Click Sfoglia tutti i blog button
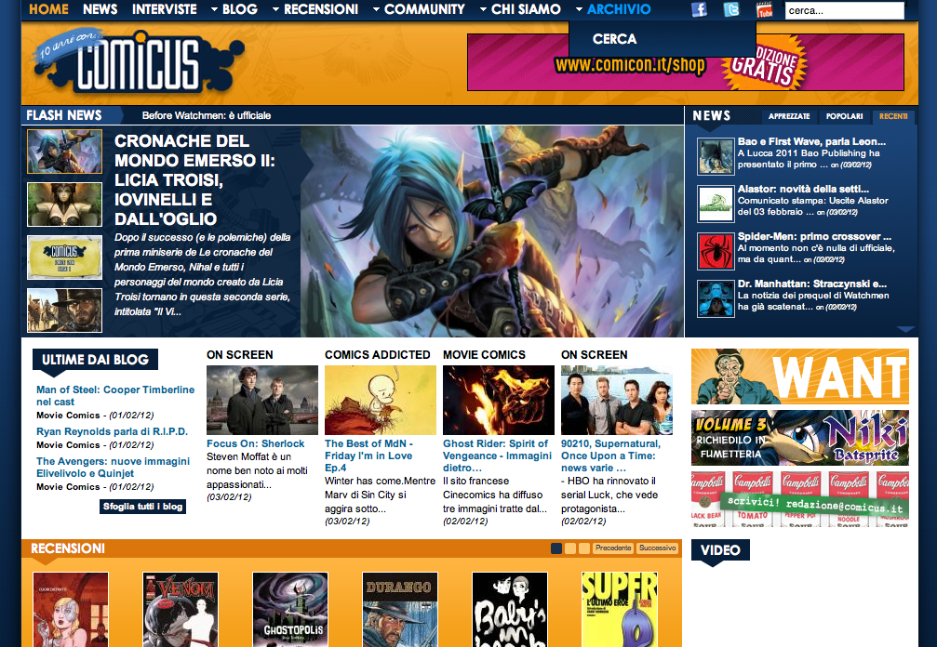 (142, 507)
